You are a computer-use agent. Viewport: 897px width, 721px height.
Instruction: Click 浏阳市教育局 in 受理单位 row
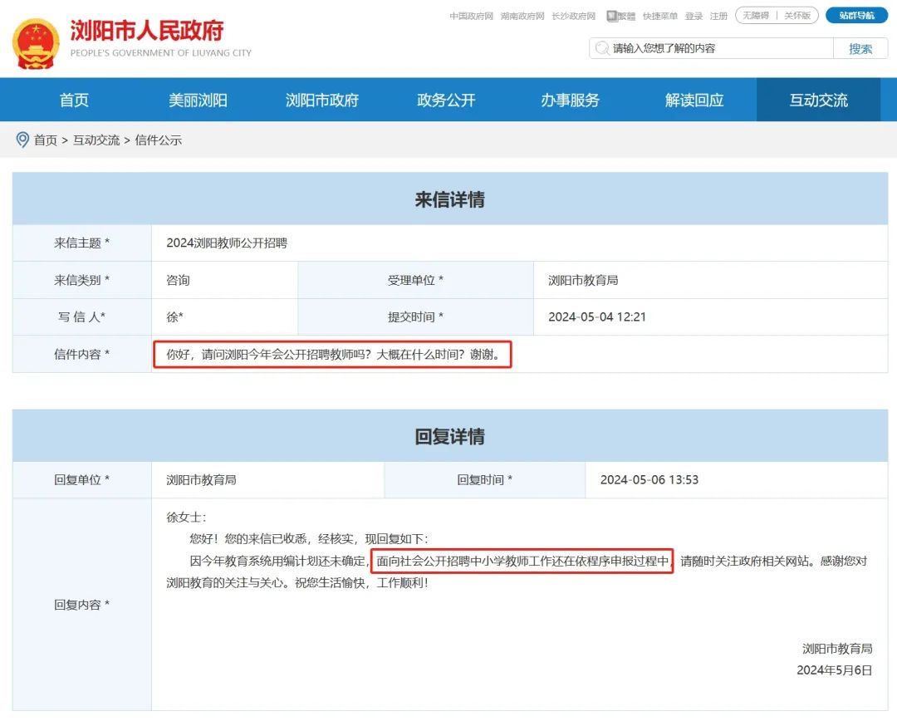coord(583,280)
